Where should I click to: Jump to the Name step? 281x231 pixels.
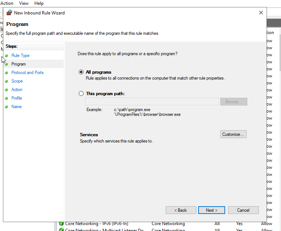tap(17, 107)
